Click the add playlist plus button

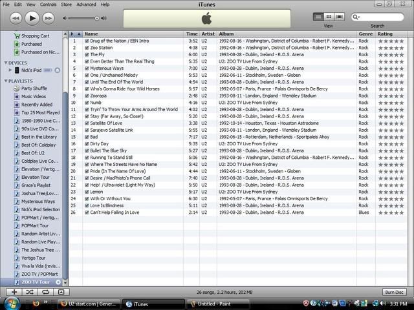point(14,292)
